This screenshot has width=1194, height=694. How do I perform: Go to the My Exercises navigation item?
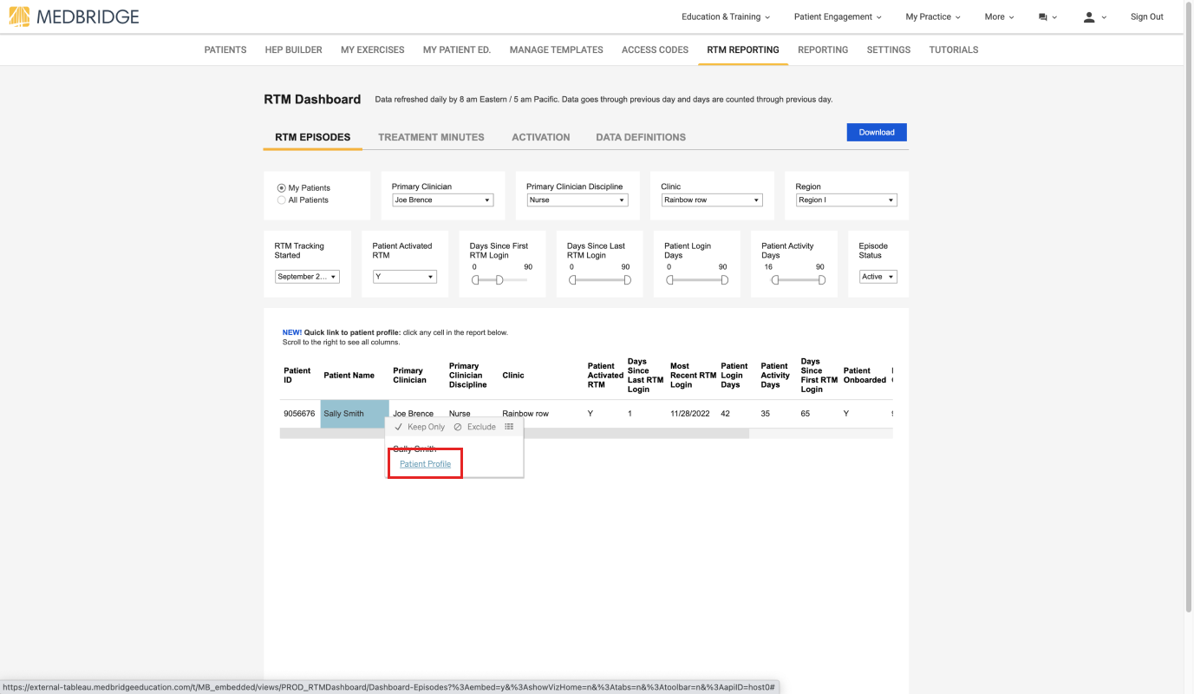tap(373, 50)
